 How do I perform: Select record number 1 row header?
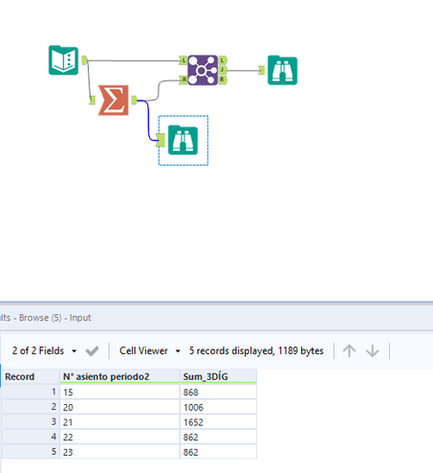coord(31,392)
